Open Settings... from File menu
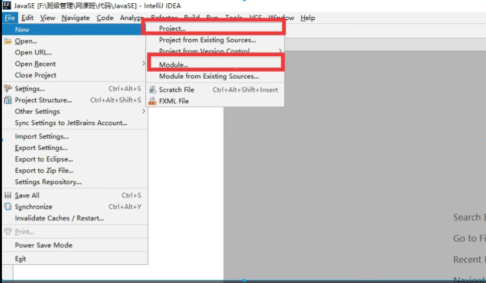Viewport: 486px width, 283px height. [74, 89]
